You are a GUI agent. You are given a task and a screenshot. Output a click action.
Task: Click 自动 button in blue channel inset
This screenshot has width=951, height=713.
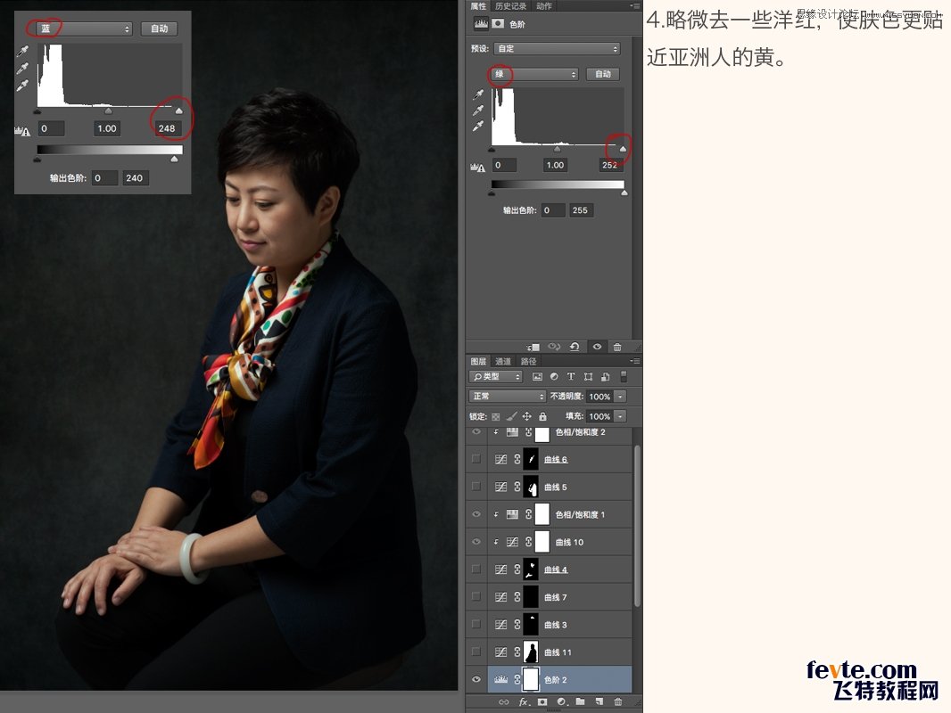[159, 29]
